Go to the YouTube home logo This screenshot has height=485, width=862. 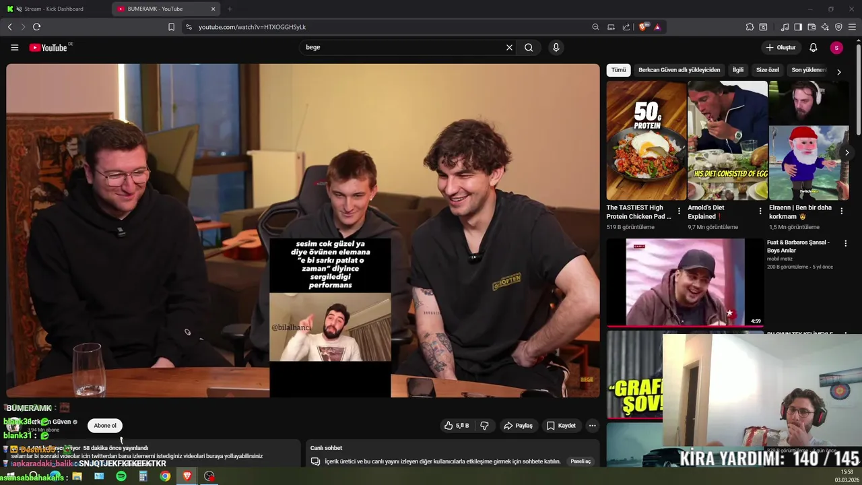(48, 47)
